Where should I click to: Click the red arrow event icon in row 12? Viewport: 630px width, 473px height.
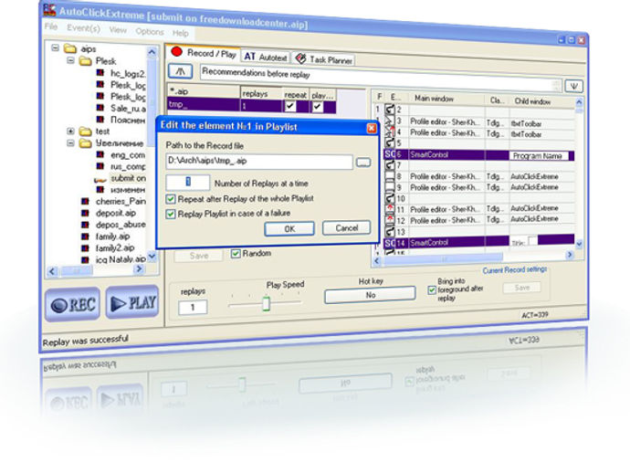point(390,220)
